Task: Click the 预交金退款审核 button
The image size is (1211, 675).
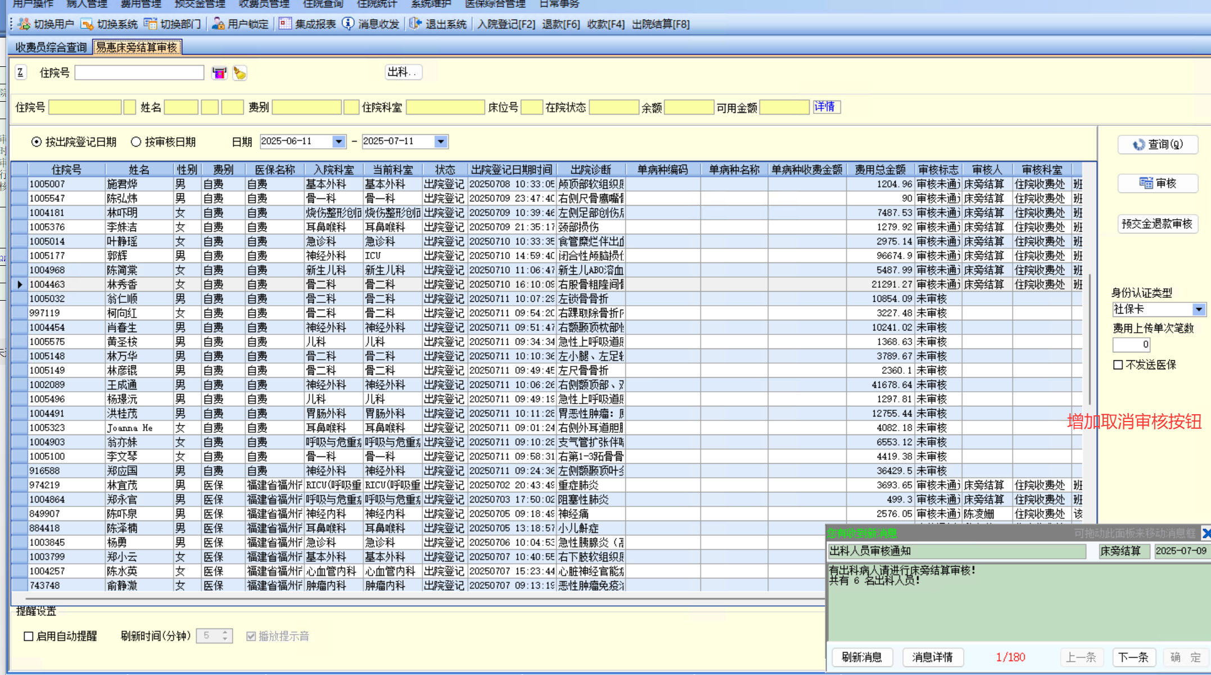Action: (1157, 224)
